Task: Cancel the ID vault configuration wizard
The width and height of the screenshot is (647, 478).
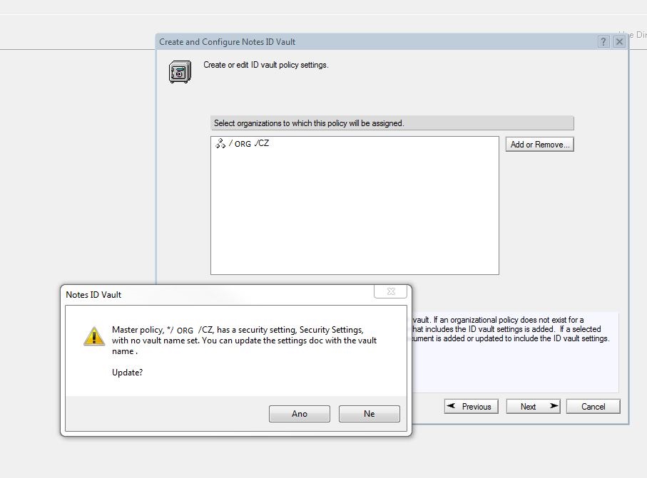Action: click(x=593, y=406)
